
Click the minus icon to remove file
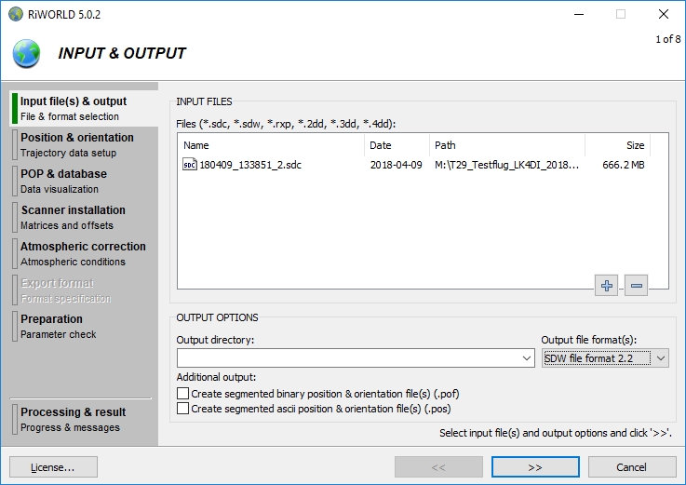(x=636, y=286)
